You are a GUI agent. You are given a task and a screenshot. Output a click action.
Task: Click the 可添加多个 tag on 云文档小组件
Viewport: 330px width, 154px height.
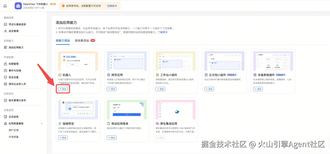pos(232,75)
